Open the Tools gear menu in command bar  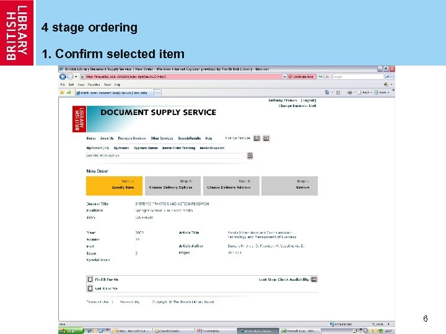(x=381, y=92)
